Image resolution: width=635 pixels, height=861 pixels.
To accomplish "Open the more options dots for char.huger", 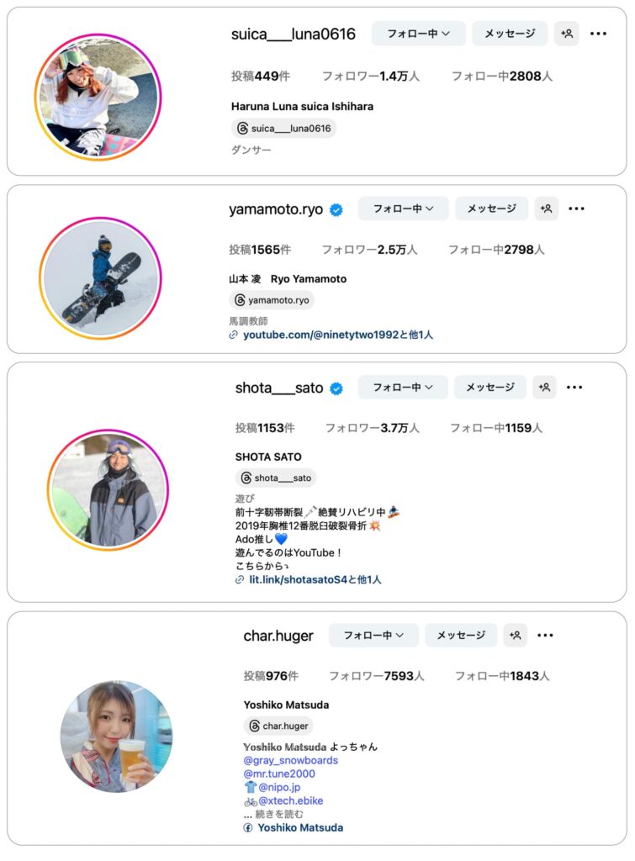I will click(x=545, y=636).
